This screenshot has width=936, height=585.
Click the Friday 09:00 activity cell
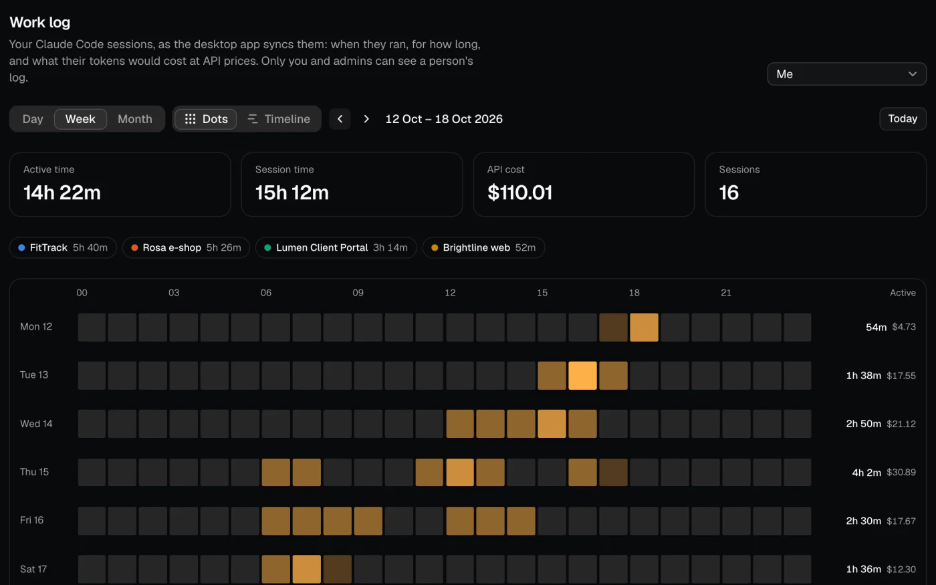(368, 521)
